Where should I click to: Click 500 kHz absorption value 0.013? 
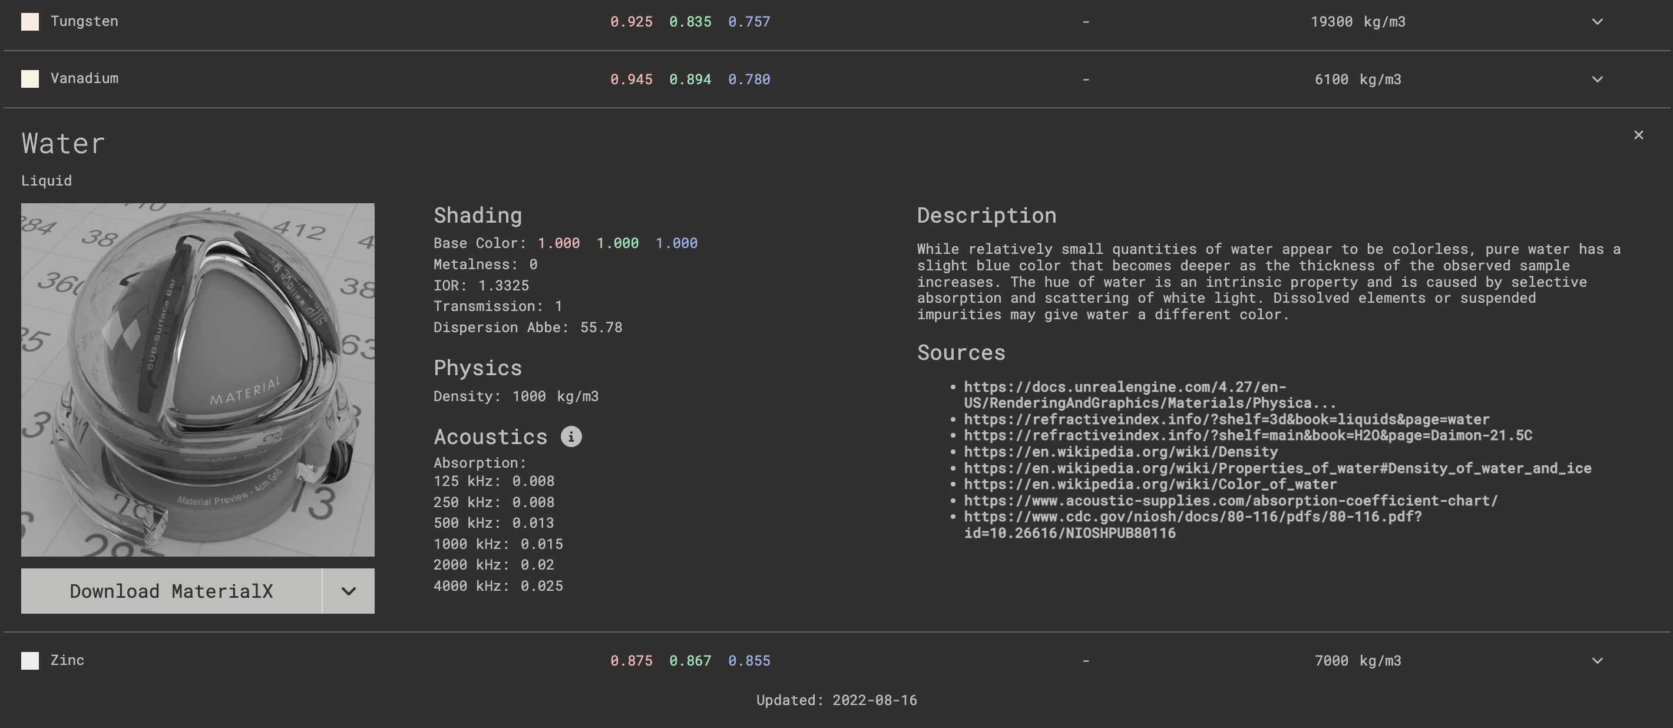(x=533, y=523)
